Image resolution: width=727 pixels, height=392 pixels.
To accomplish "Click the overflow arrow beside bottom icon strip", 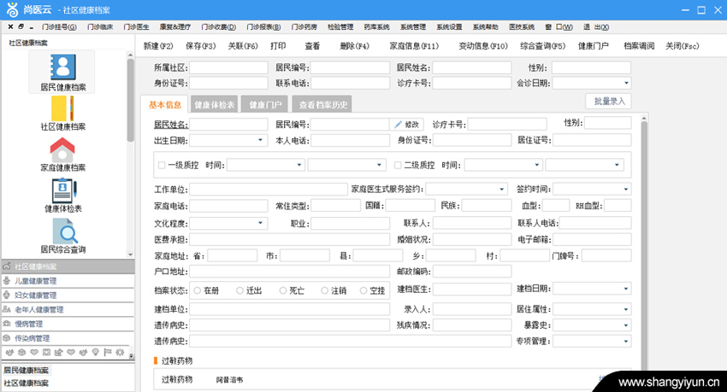I will [x=131, y=355].
